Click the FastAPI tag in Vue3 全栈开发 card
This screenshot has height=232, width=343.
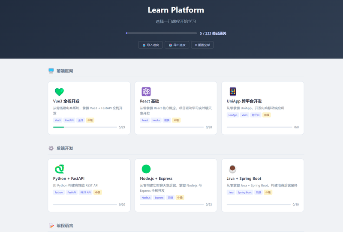[69, 120]
